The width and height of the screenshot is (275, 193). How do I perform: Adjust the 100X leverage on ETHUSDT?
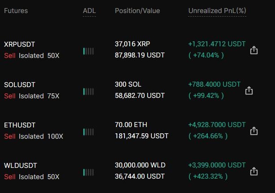(x=55, y=136)
